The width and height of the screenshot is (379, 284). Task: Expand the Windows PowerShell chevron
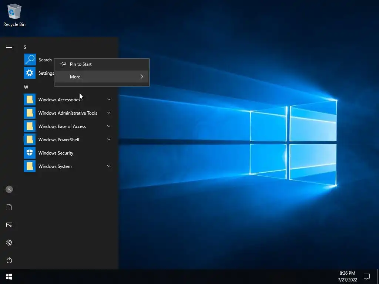(x=109, y=139)
